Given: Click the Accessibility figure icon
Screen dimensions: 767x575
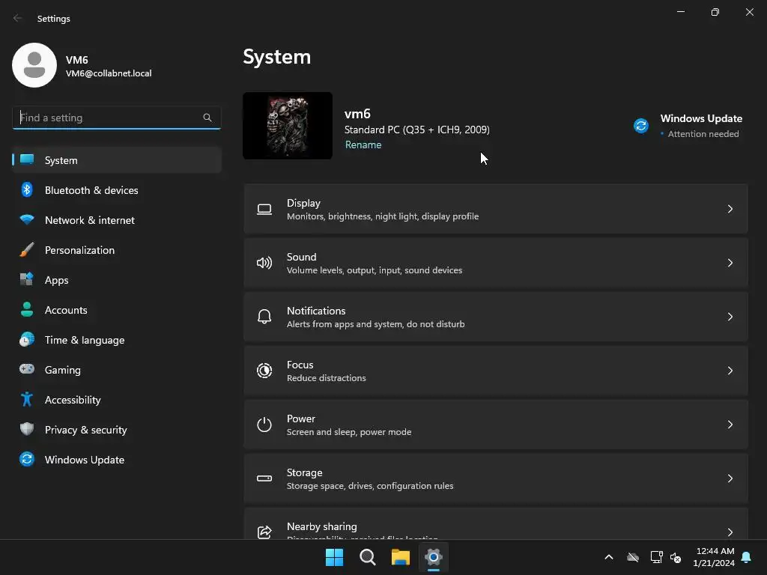Looking at the screenshot, I should 27,399.
